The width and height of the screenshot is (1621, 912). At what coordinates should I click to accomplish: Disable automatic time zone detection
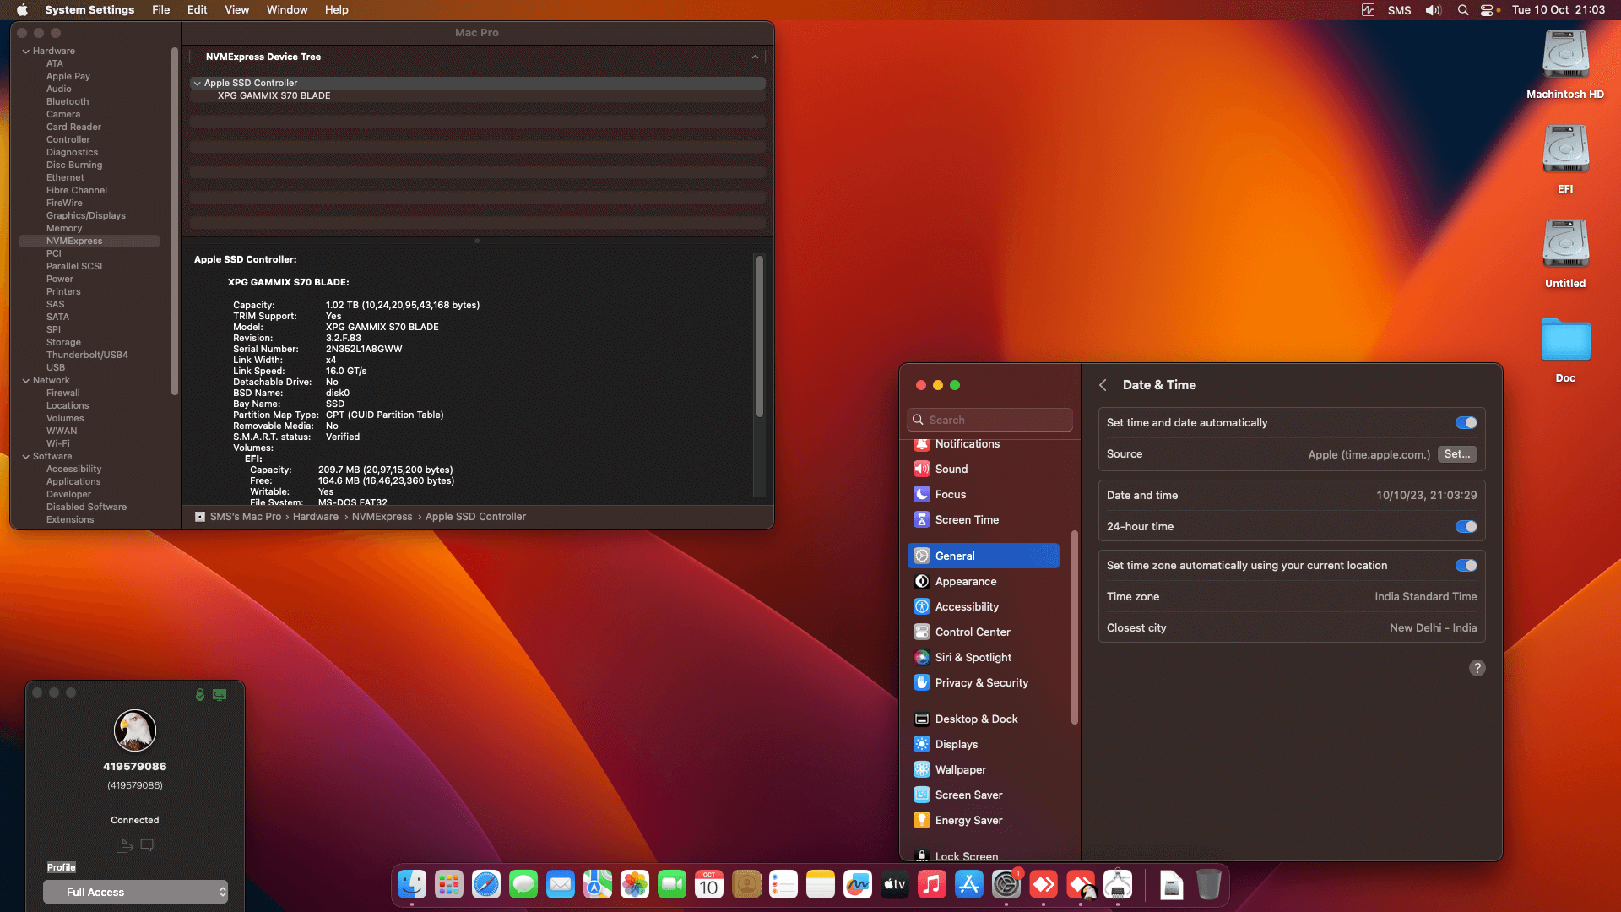[x=1466, y=565]
